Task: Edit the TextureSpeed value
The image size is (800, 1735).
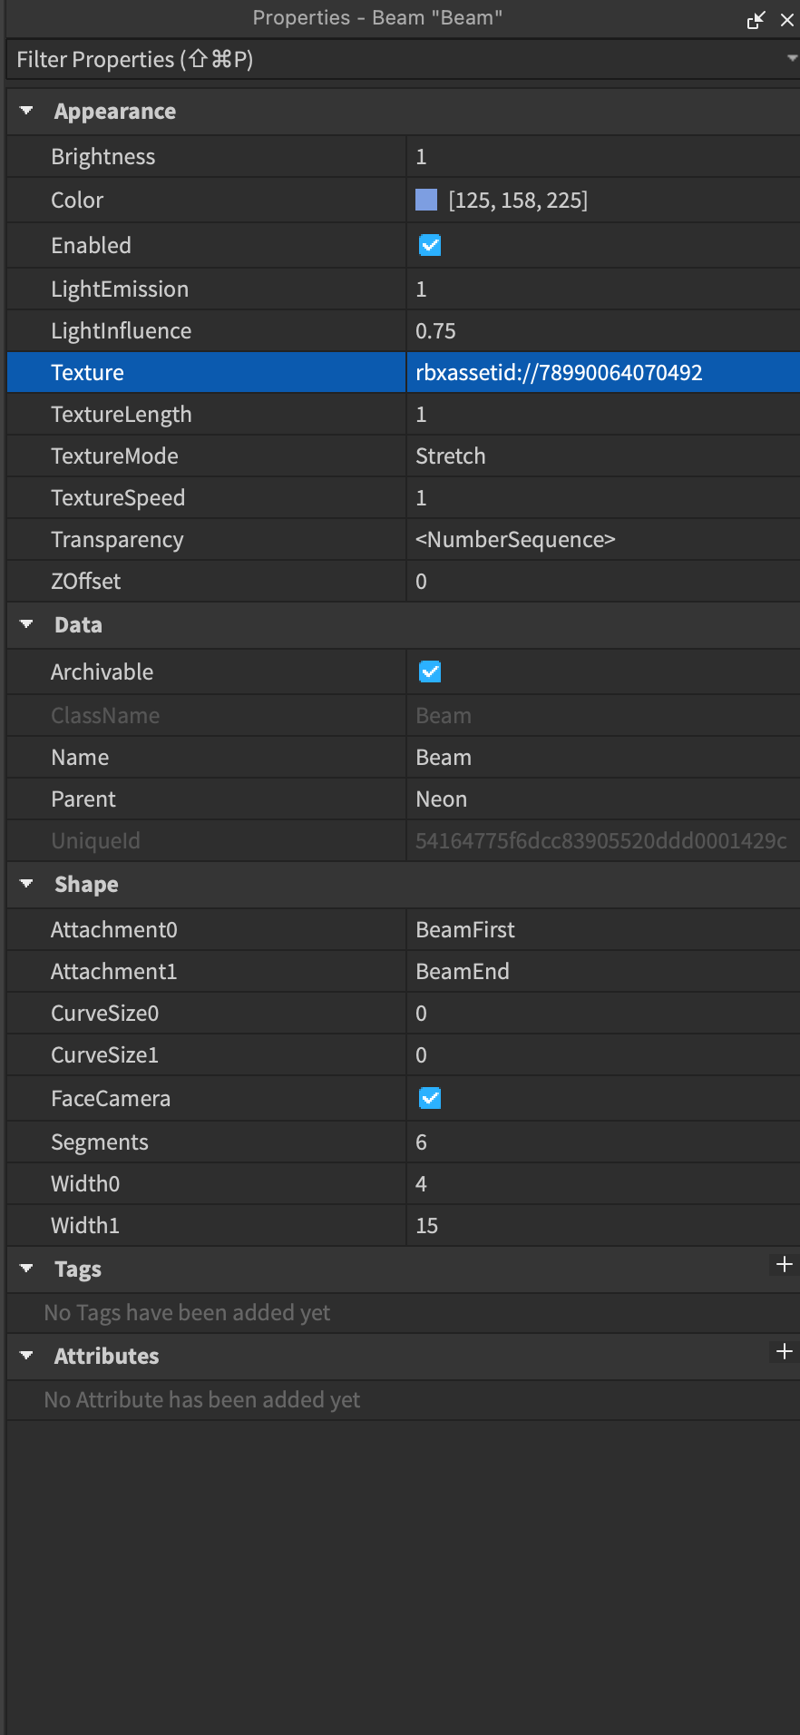Action: click(603, 497)
